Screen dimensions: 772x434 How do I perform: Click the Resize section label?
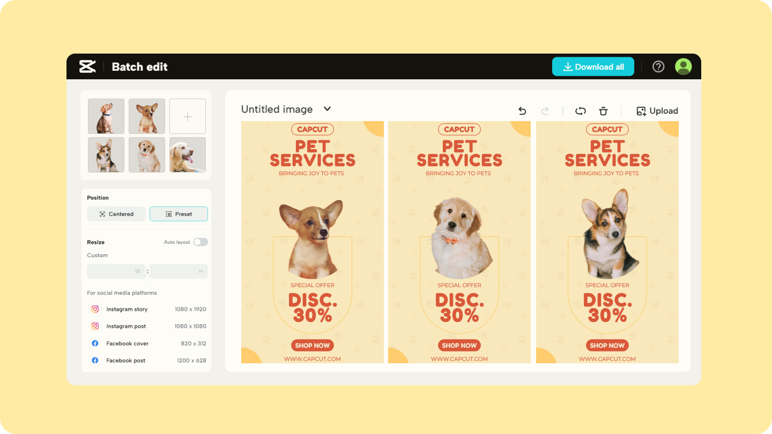point(96,242)
